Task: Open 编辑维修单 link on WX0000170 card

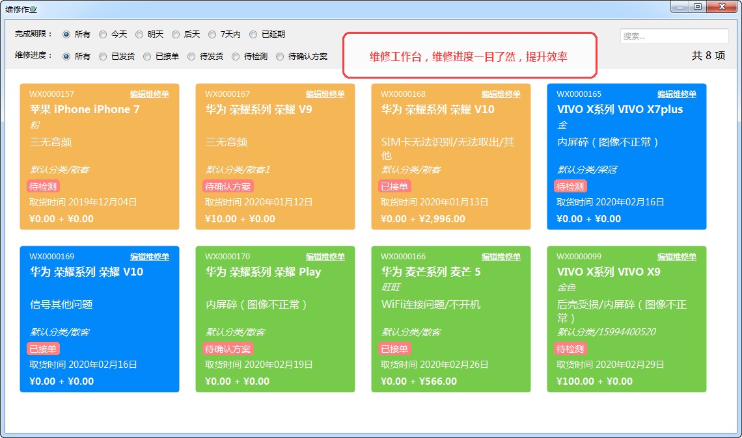Action: (325, 257)
